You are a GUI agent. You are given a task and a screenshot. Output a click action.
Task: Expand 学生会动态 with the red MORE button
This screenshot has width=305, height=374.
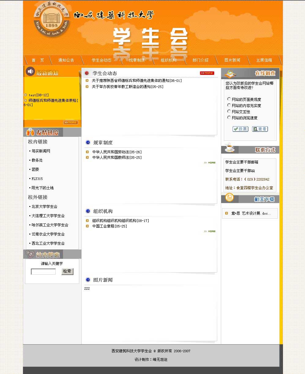[207, 73]
